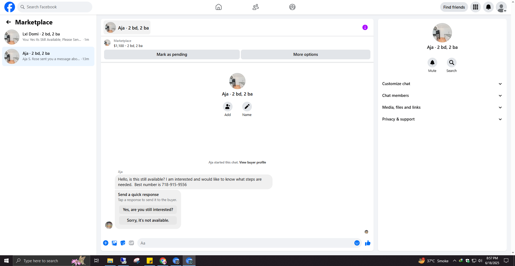The image size is (515, 266).
Task: Click the Find friends button
Action: pyautogui.click(x=454, y=7)
